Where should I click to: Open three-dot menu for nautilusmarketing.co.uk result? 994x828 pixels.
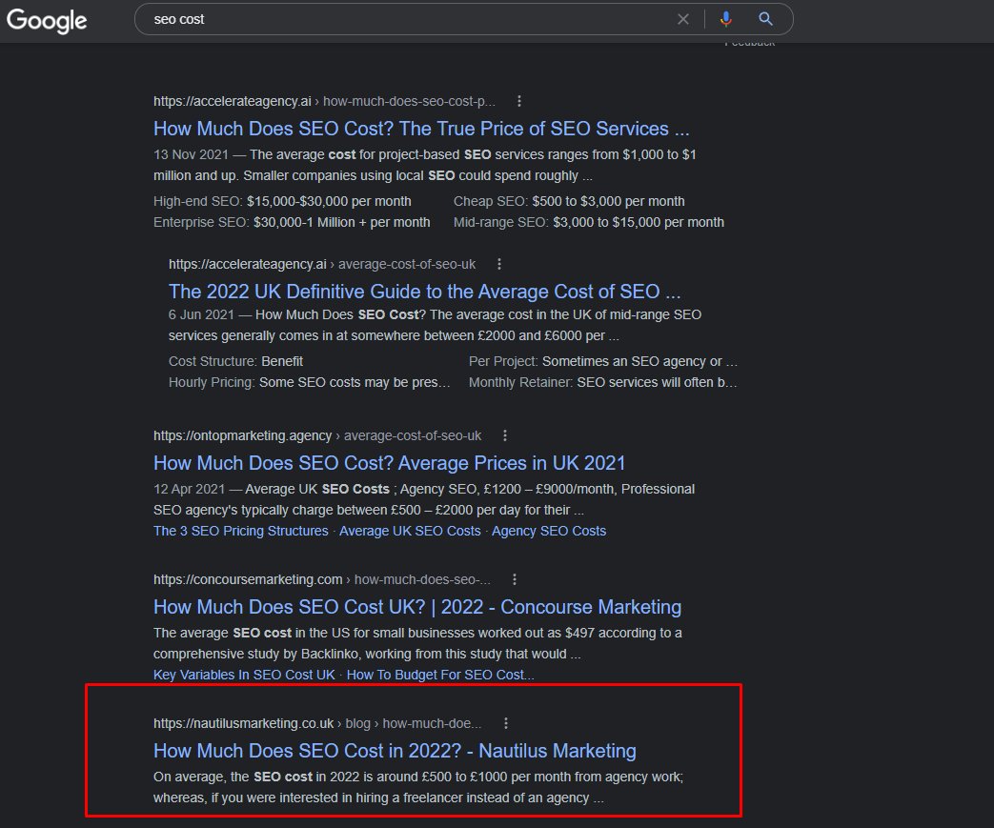point(505,723)
